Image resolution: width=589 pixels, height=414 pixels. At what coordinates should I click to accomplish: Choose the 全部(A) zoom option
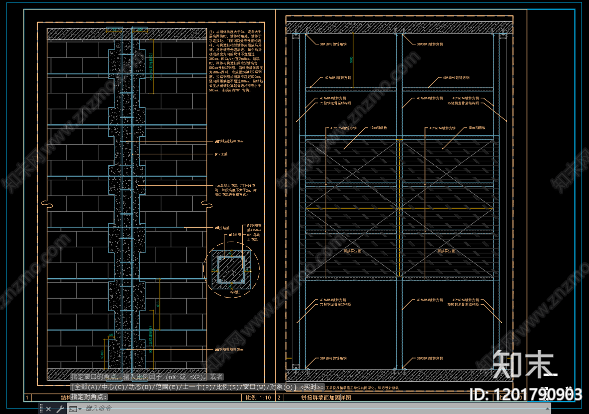tap(85, 387)
